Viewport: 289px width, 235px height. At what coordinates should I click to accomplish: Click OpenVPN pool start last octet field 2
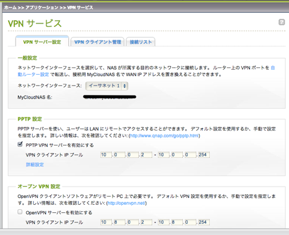146,222
